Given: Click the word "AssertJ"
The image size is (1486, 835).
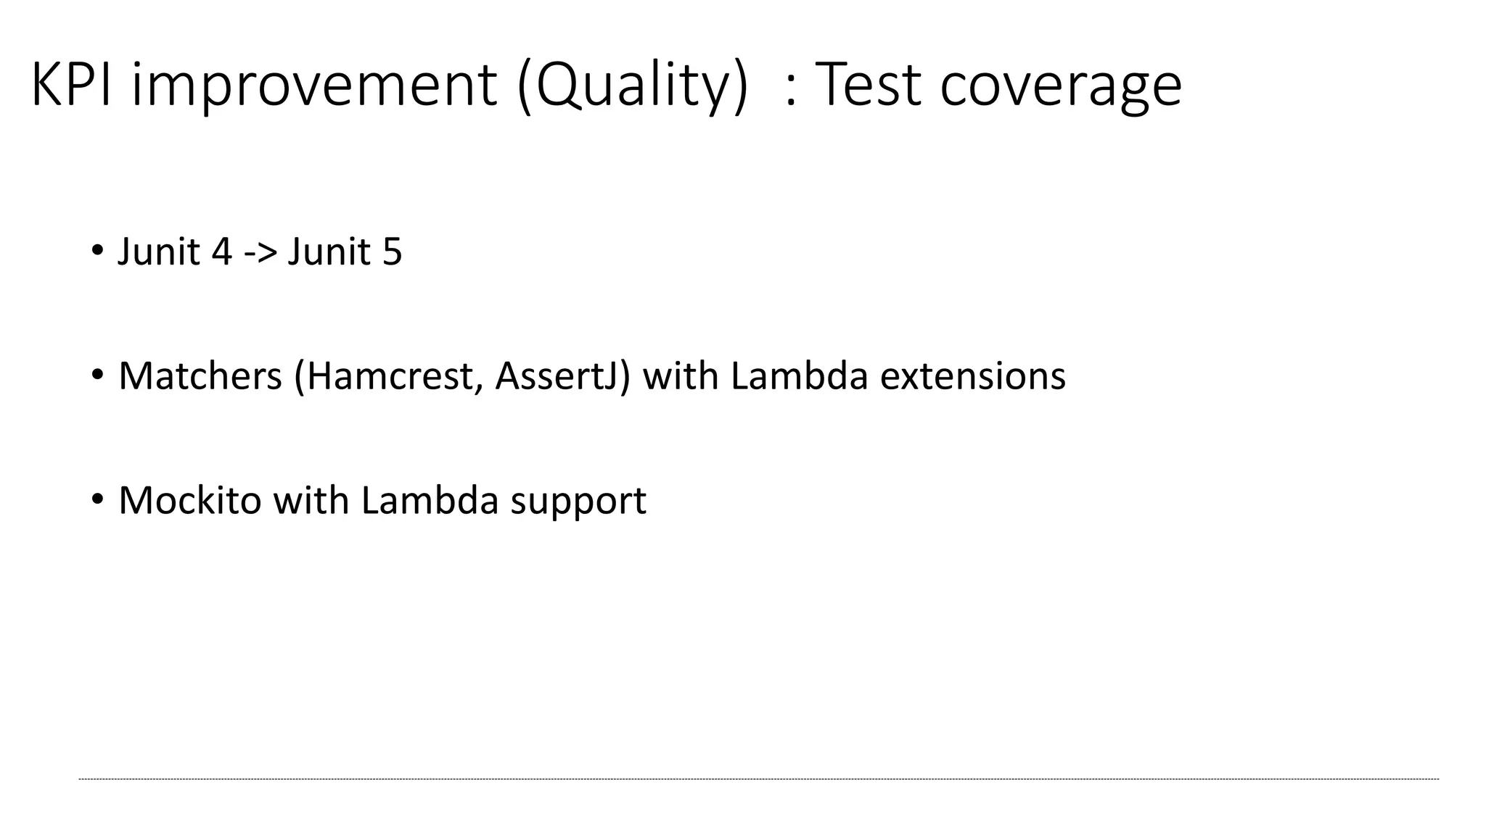Looking at the screenshot, I should point(556,376).
